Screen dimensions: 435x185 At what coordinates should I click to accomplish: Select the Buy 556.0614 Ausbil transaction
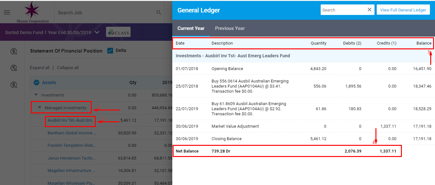[303, 86]
